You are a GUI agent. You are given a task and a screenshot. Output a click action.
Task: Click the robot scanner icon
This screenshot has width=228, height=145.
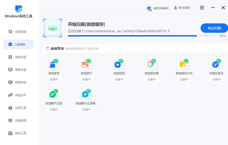[x=53, y=28]
